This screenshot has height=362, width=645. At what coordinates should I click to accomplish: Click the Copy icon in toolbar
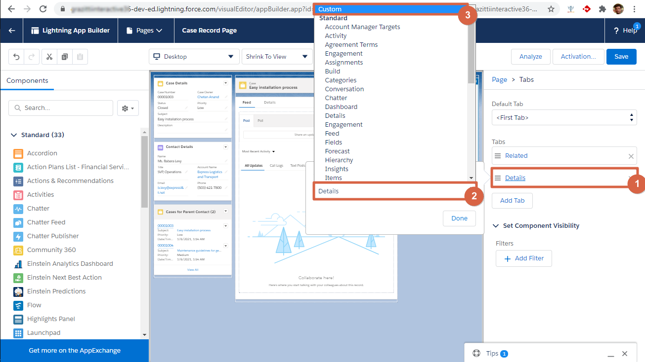click(65, 57)
